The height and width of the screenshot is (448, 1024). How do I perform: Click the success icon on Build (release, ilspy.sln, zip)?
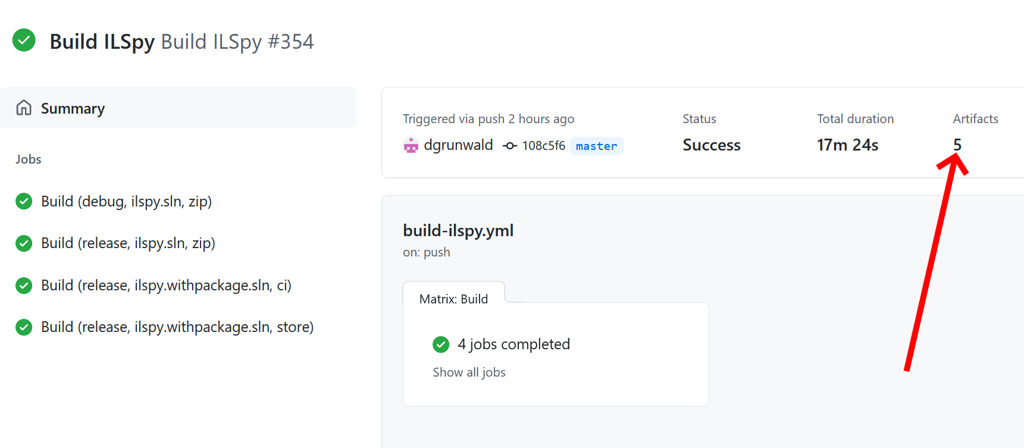click(23, 243)
